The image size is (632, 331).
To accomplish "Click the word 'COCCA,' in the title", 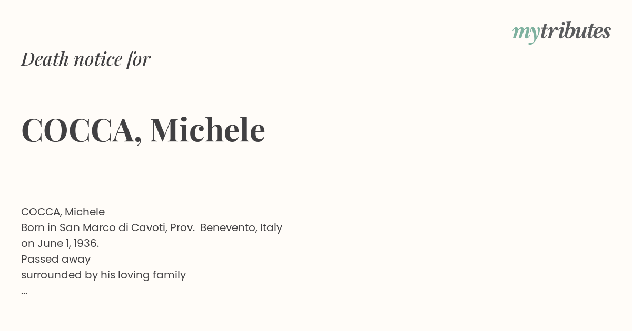I will click(82, 131).
